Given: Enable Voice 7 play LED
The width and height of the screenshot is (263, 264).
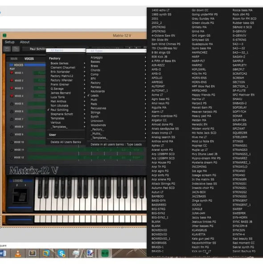Looking at the screenshot, I should [x=12, y=119].
